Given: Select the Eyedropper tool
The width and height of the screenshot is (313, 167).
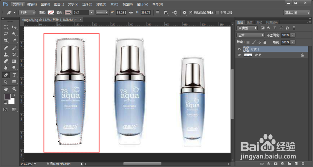Looking at the screenshot, I should pyautogui.click(x=14, y=40).
